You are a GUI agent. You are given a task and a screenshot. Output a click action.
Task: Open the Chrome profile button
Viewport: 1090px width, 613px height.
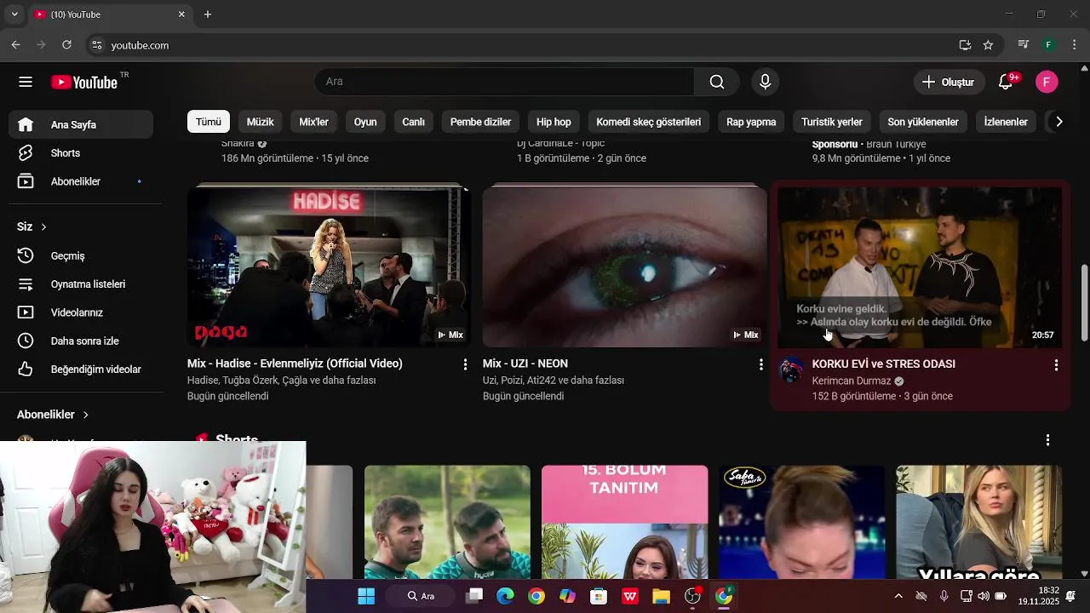click(1049, 45)
